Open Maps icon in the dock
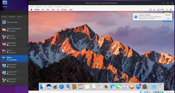 pos(100,87)
